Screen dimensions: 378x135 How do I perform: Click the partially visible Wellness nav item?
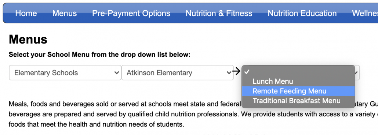[365, 13]
